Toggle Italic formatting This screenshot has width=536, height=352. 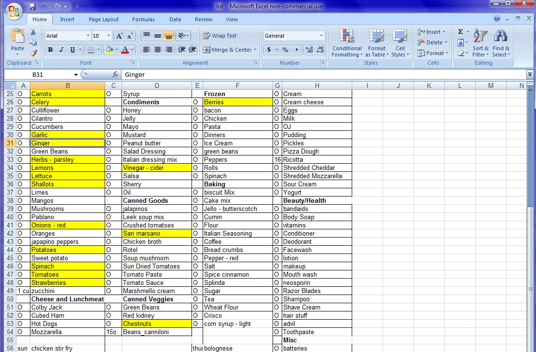tap(61, 50)
